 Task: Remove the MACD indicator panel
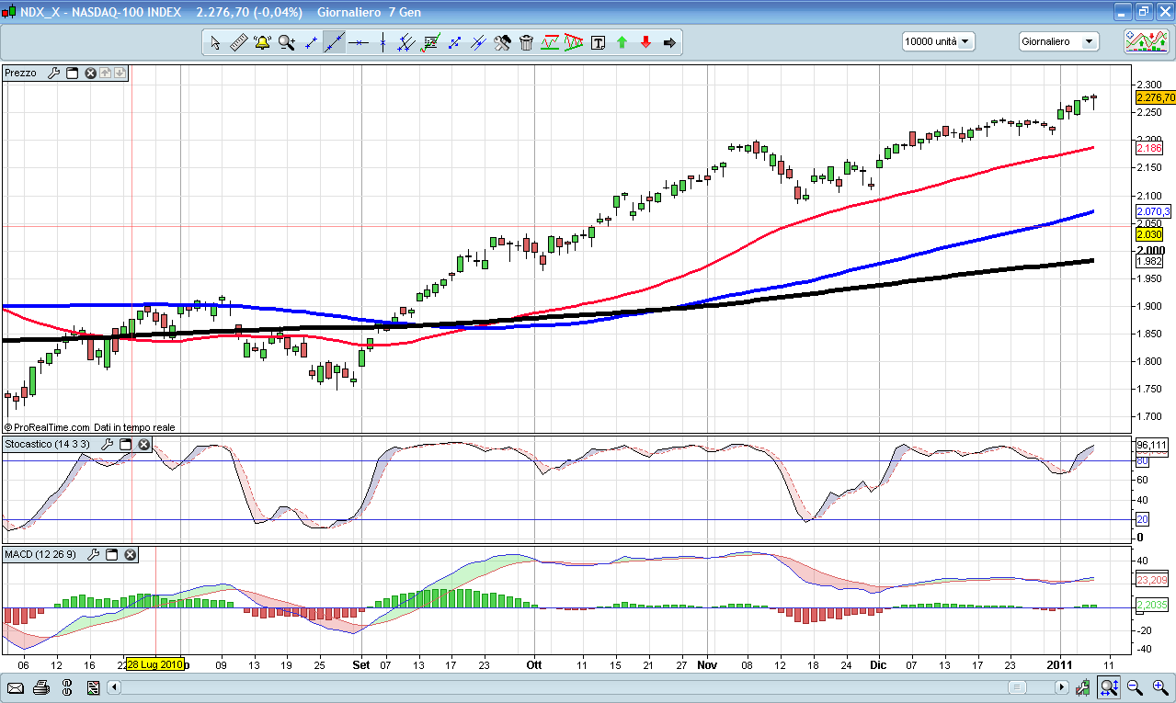pyautogui.click(x=130, y=555)
